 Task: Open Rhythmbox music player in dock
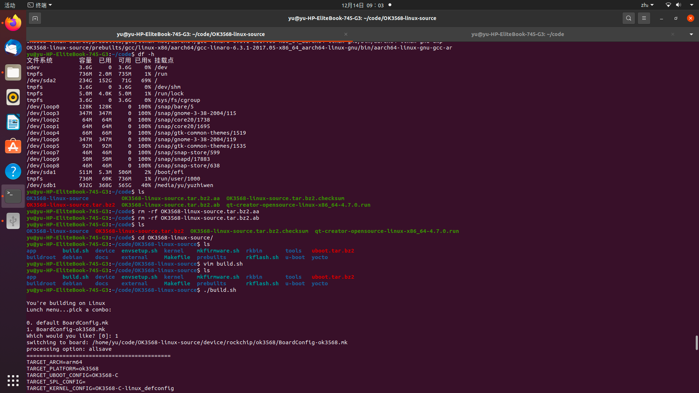coord(13,97)
